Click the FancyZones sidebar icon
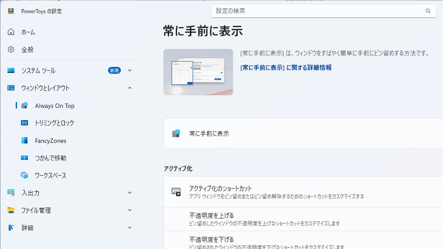Screen dimensions: 443x249 (x=24, y=141)
